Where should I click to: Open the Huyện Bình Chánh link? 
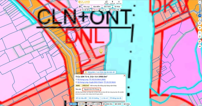(x=96, y=82)
